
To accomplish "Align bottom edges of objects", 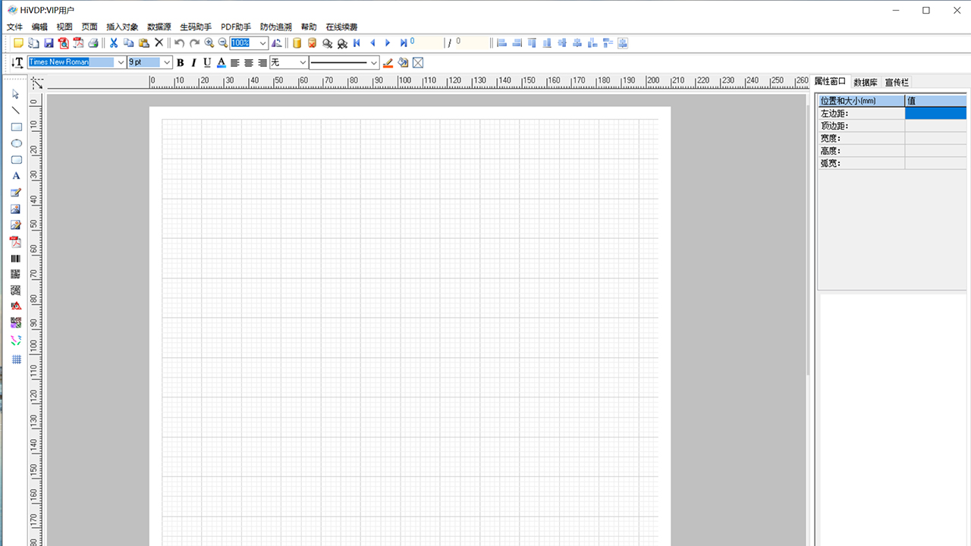I will tap(547, 43).
